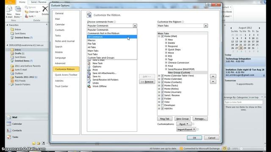Uncheck the Folder tab checkbox

pos(162,98)
